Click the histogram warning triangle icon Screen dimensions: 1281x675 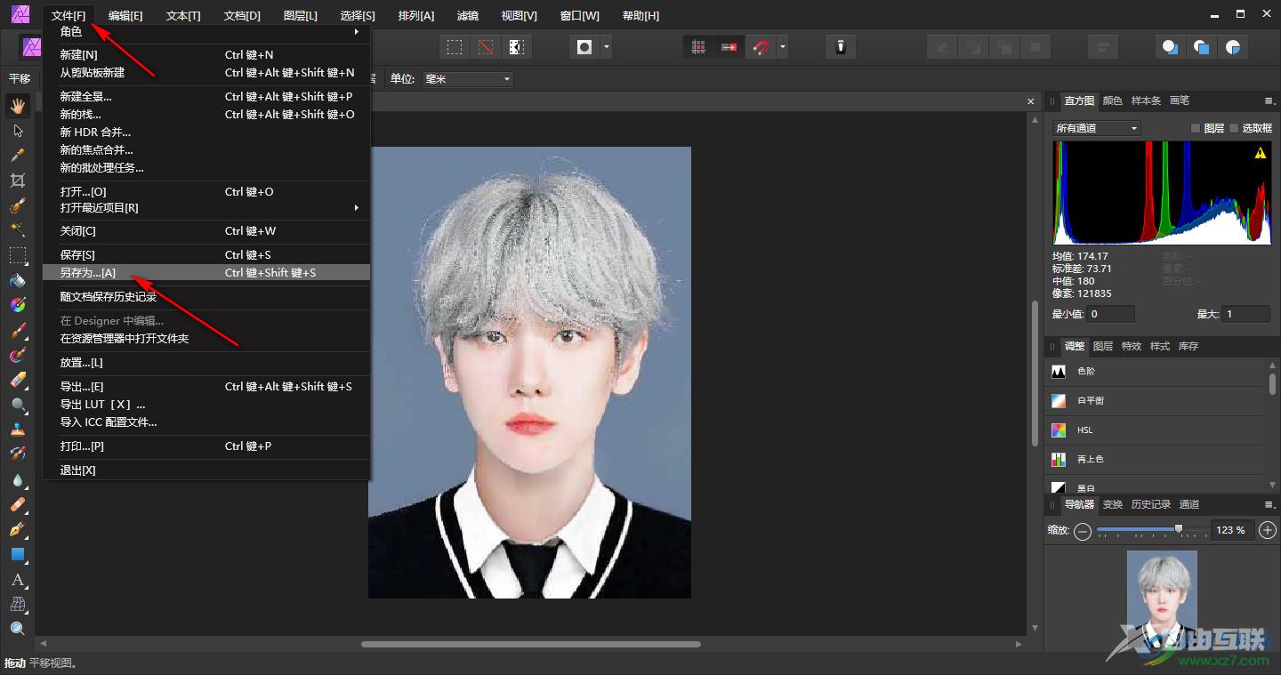[x=1260, y=153]
